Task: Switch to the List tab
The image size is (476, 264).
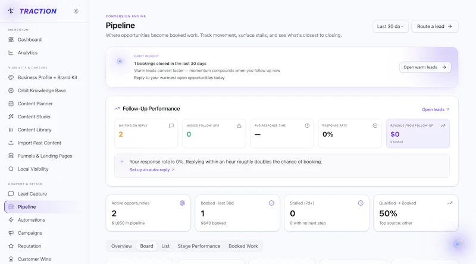Action: tap(165, 246)
